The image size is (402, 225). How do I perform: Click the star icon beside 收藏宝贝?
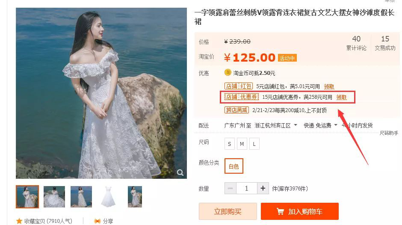(19, 221)
